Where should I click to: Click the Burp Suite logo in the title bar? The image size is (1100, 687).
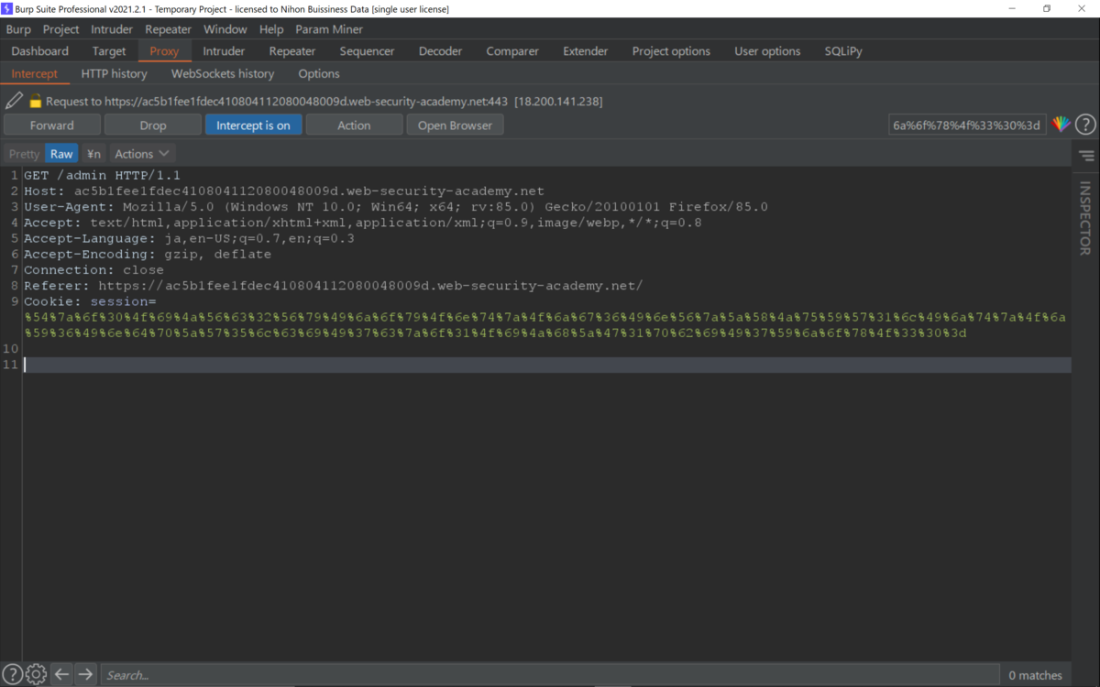[x=7, y=8]
